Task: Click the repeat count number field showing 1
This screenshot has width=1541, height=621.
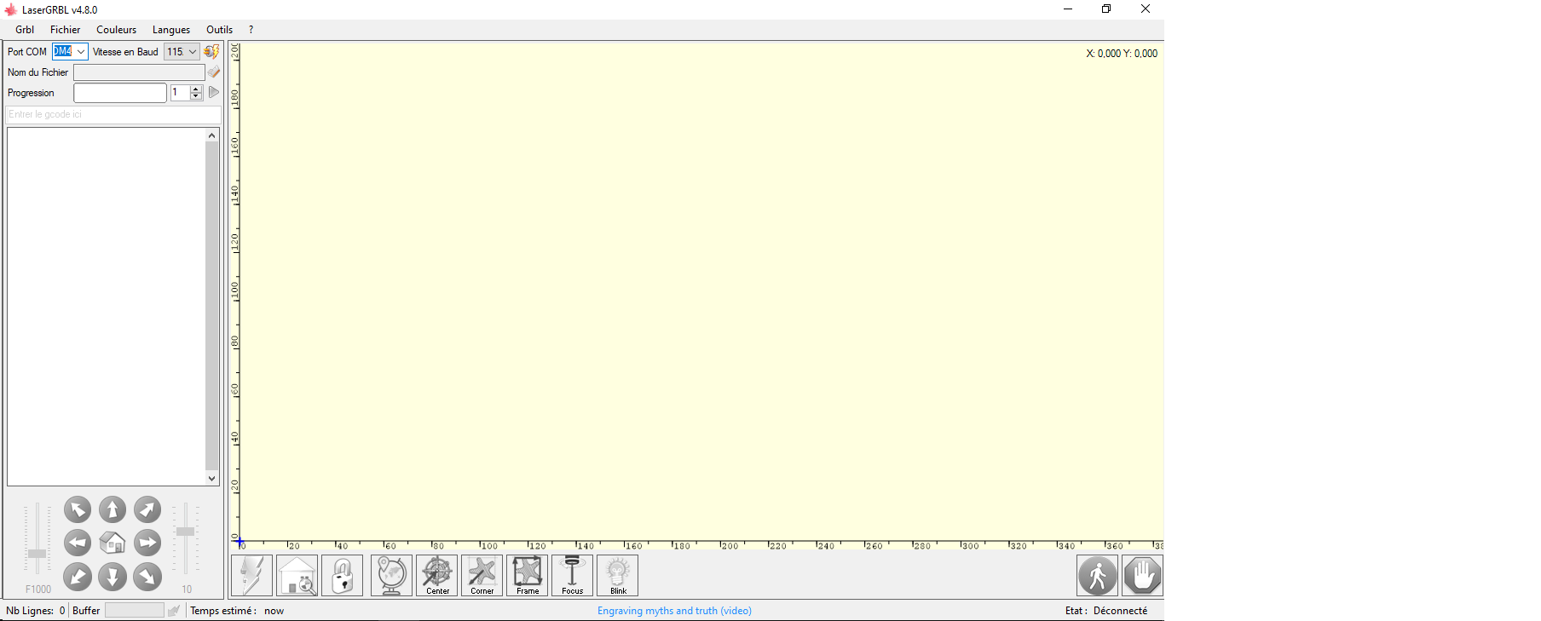Action: pyautogui.click(x=180, y=92)
